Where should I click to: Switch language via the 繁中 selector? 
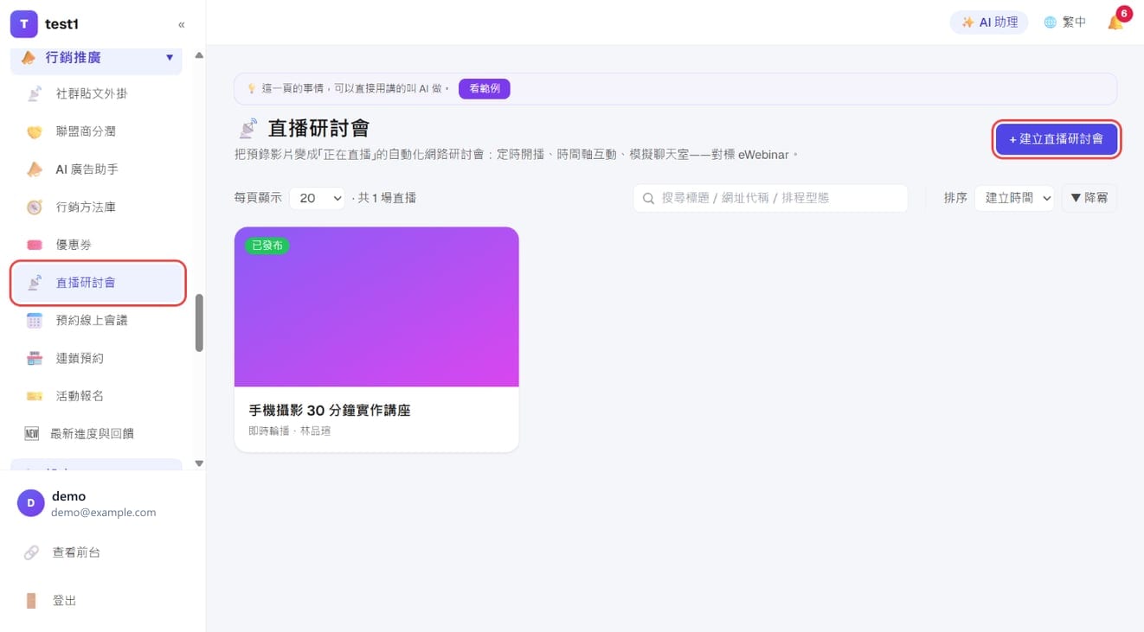pos(1064,22)
